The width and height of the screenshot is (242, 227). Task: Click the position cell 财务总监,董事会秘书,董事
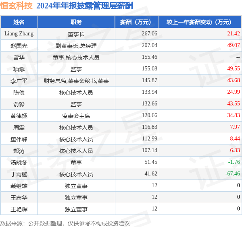coord(76,81)
